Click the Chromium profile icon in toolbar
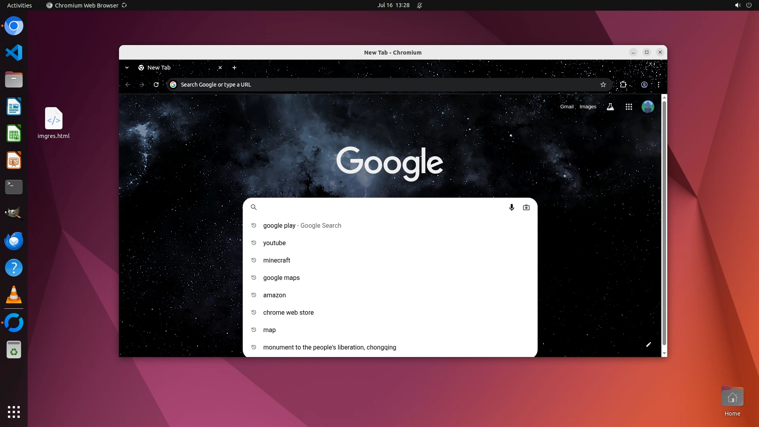The height and width of the screenshot is (427, 759). point(644,85)
